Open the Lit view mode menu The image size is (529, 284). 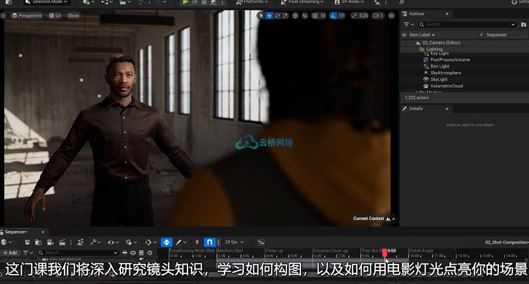[55, 15]
